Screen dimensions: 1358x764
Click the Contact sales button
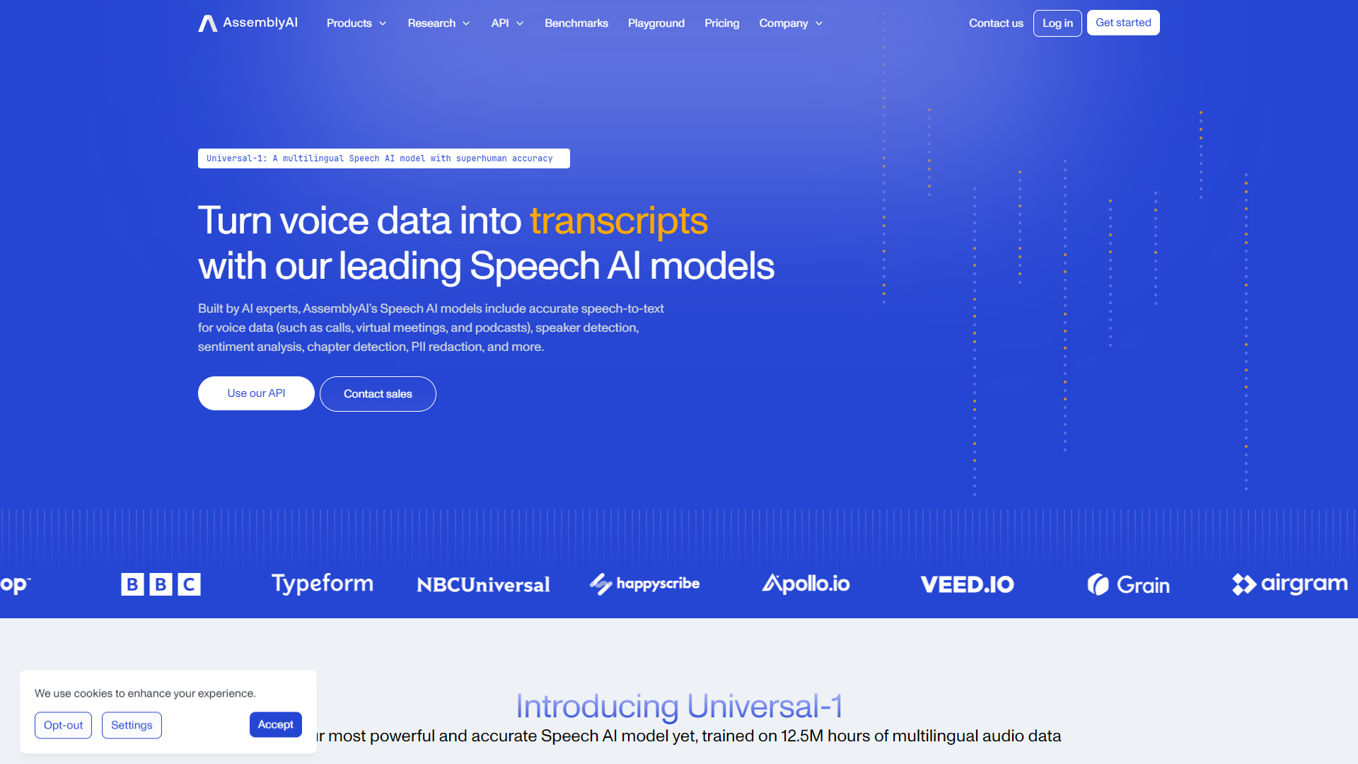tap(378, 393)
